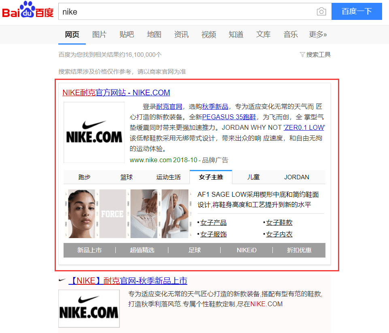Open PEGASUS 35跑鞋 link

[x=229, y=117]
